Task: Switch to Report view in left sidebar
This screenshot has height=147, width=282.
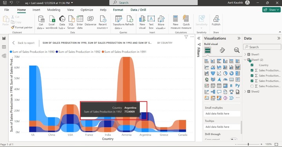Action: click(x=4, y=38)
